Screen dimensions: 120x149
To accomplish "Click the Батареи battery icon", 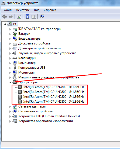I will click(x=15, y=34).
